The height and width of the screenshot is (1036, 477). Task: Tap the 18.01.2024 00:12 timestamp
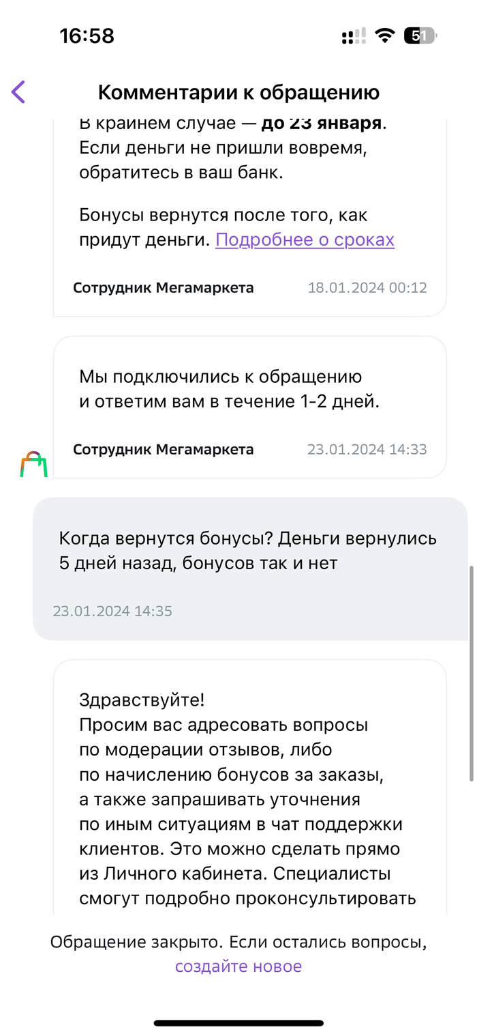[x=367, y=287]
